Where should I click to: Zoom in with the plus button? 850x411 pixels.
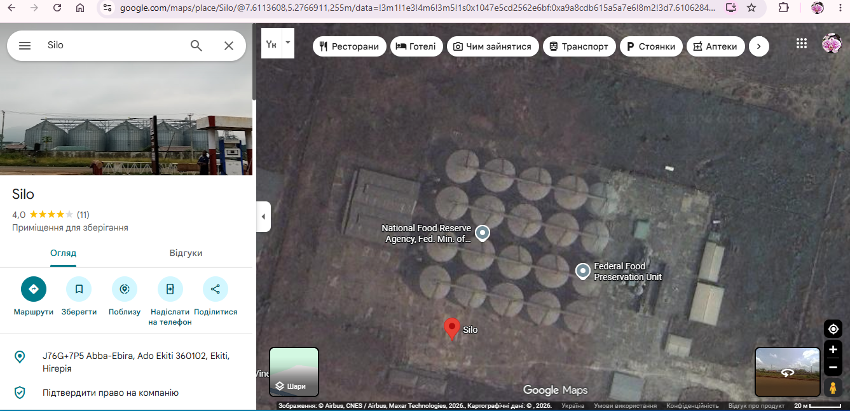coord(833,349)
